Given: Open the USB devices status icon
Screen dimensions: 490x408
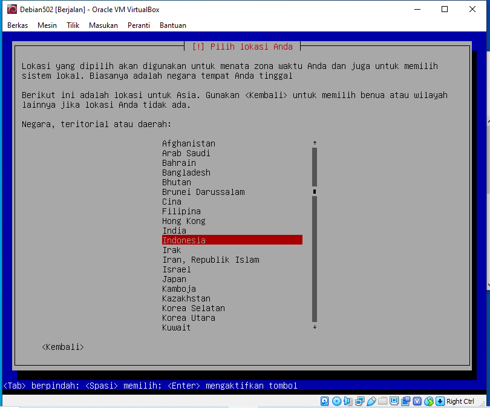Looking at the screenshot, I should pyautogui.click(x=371, y=401).
